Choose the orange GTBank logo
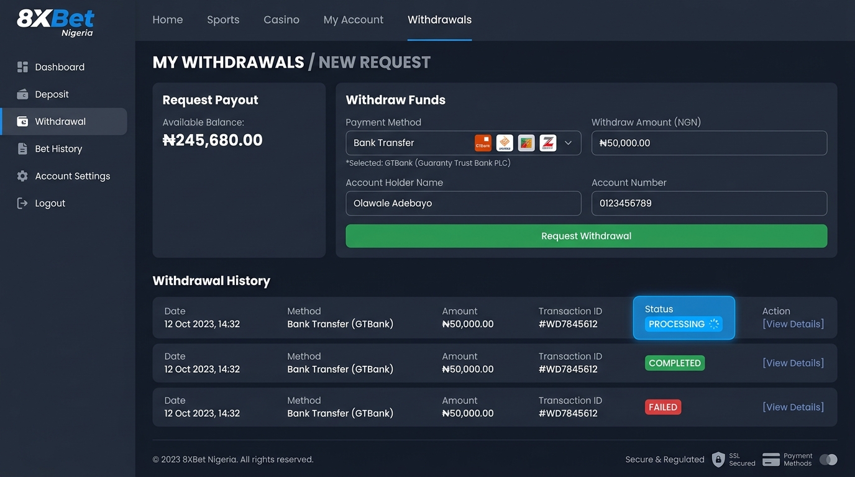This screenshot has width=855, height=477. tap(483, 143)
